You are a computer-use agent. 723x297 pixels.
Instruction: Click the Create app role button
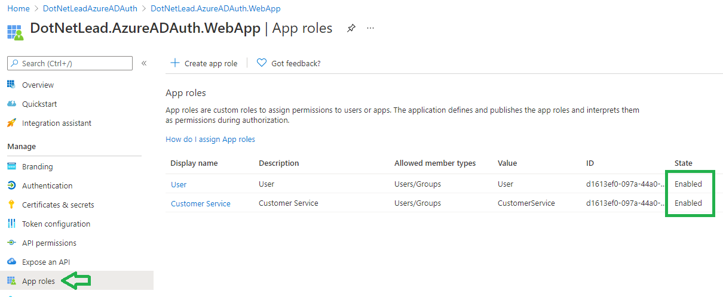coord(204,63)
